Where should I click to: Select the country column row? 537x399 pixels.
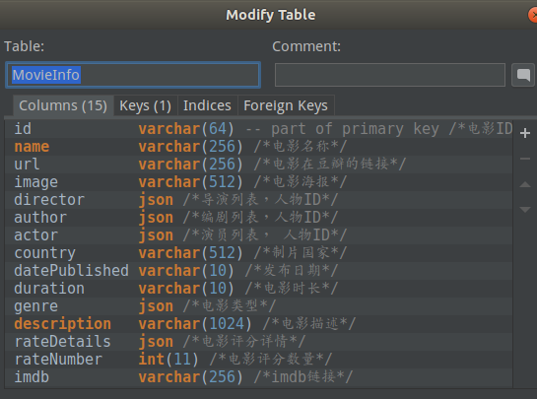tap(258, 253)
